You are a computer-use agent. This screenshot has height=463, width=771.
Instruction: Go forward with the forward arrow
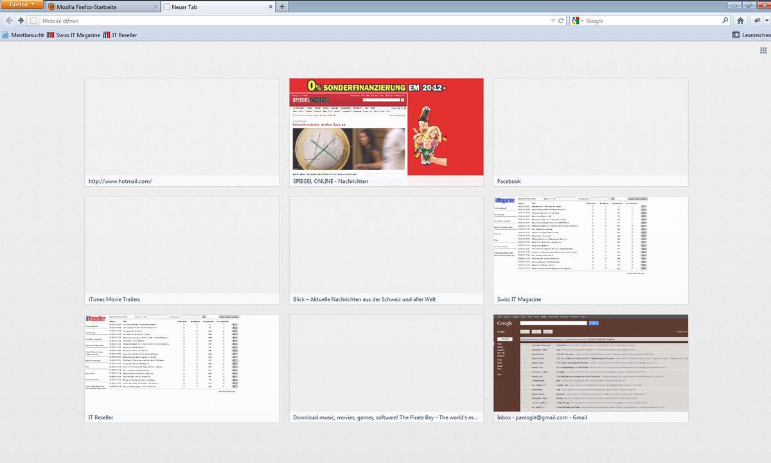20,21
